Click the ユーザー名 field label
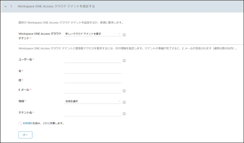The image size is (244, 143). (x=25, y=60)
